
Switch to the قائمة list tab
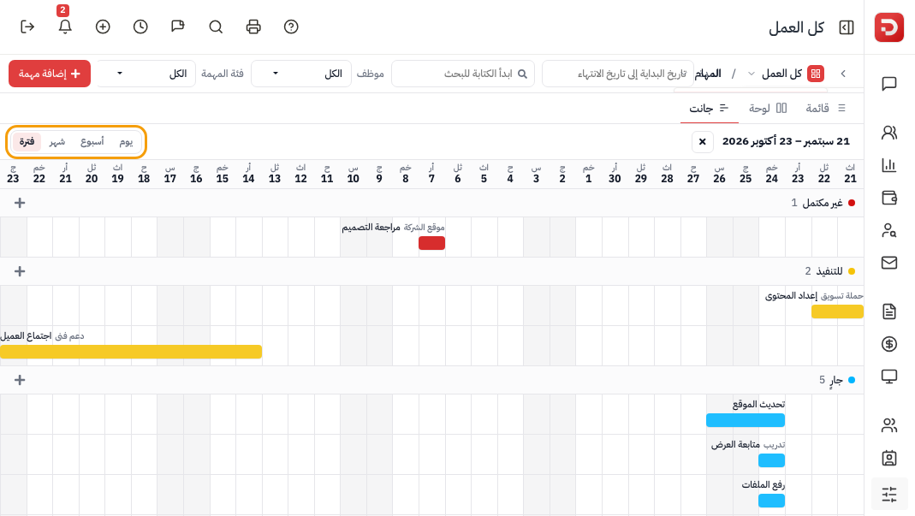pyautogui.click(x=825, y=108)
